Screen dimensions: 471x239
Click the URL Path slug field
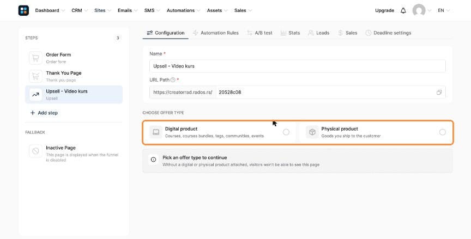[x=325, y=93]
